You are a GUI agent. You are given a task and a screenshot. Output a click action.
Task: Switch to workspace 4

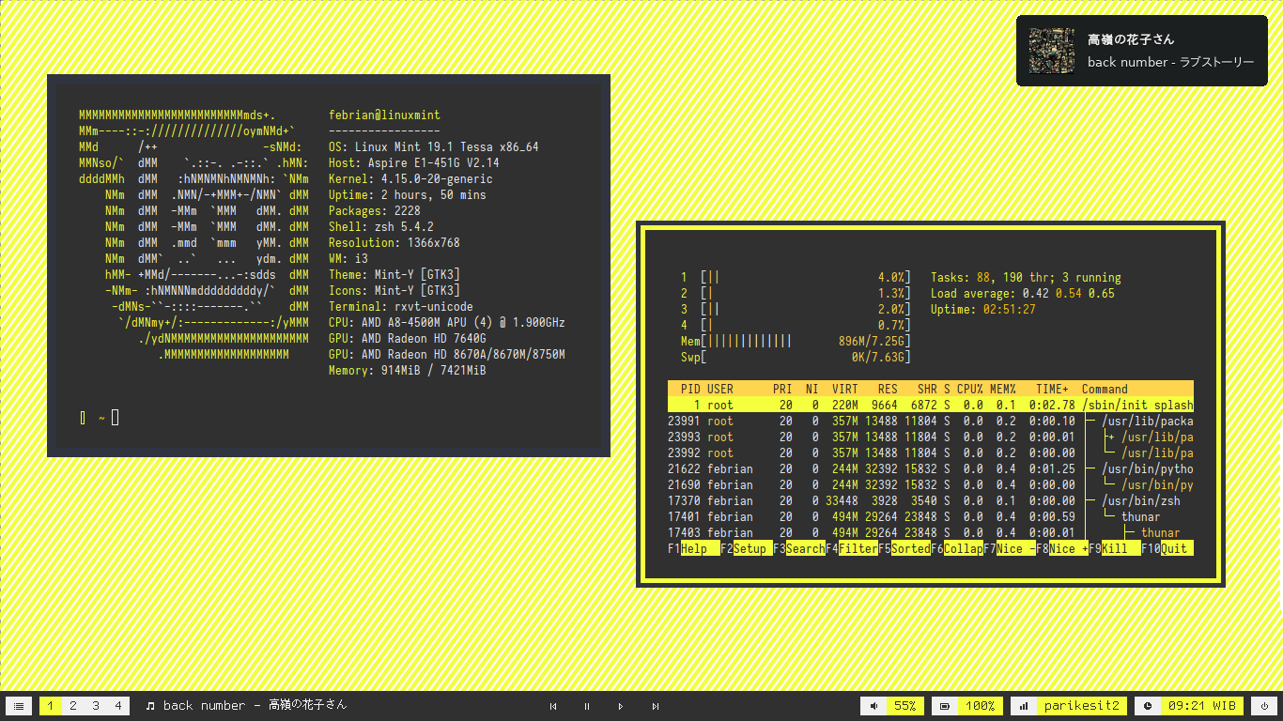tap(117, 706)
